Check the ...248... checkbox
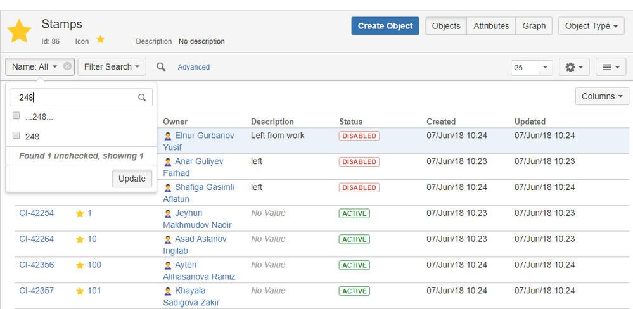The image size is (633, 309). [x=16, y=116]
